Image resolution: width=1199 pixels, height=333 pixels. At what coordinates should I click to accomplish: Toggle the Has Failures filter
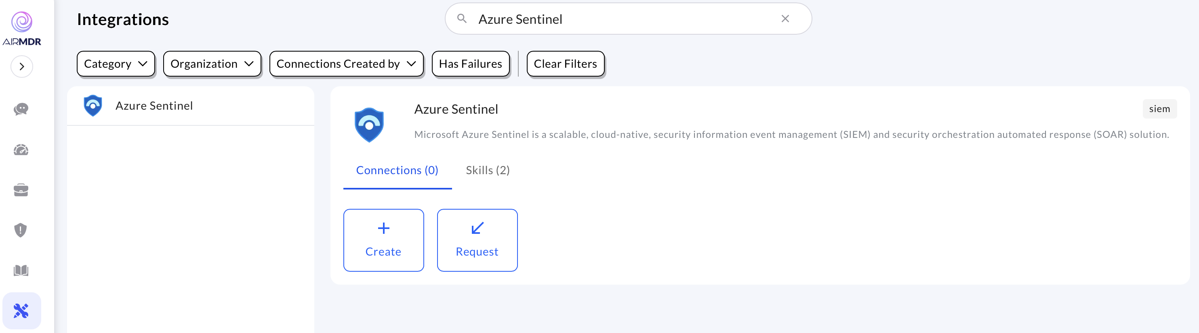[x=470, y=64]
